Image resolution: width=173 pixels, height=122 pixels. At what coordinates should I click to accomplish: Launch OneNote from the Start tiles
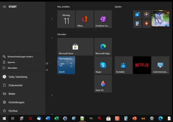pyautogui.click(x=103, y=19)
